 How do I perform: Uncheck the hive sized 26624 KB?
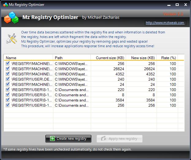(8, 69)
